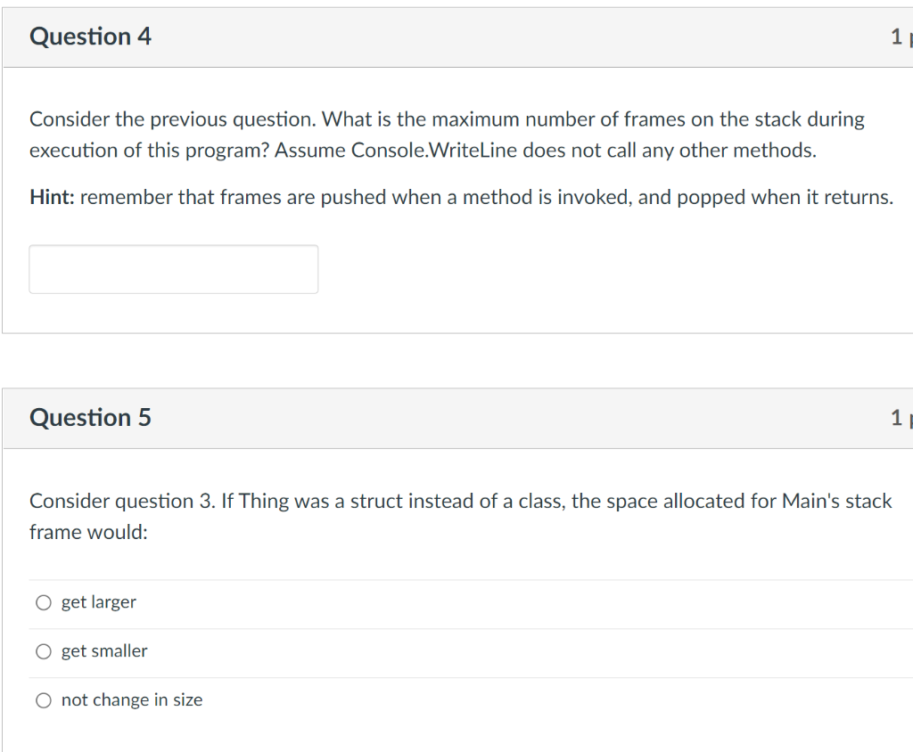Click the bold "Hint:" label
Viewport: 913px width, 752px height.
52,198
